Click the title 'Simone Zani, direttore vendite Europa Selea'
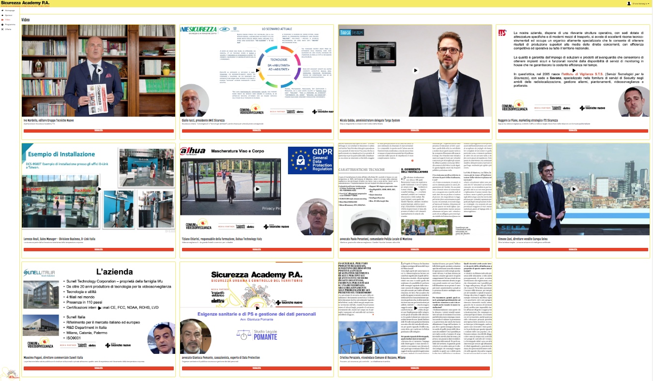 (523, 239)
